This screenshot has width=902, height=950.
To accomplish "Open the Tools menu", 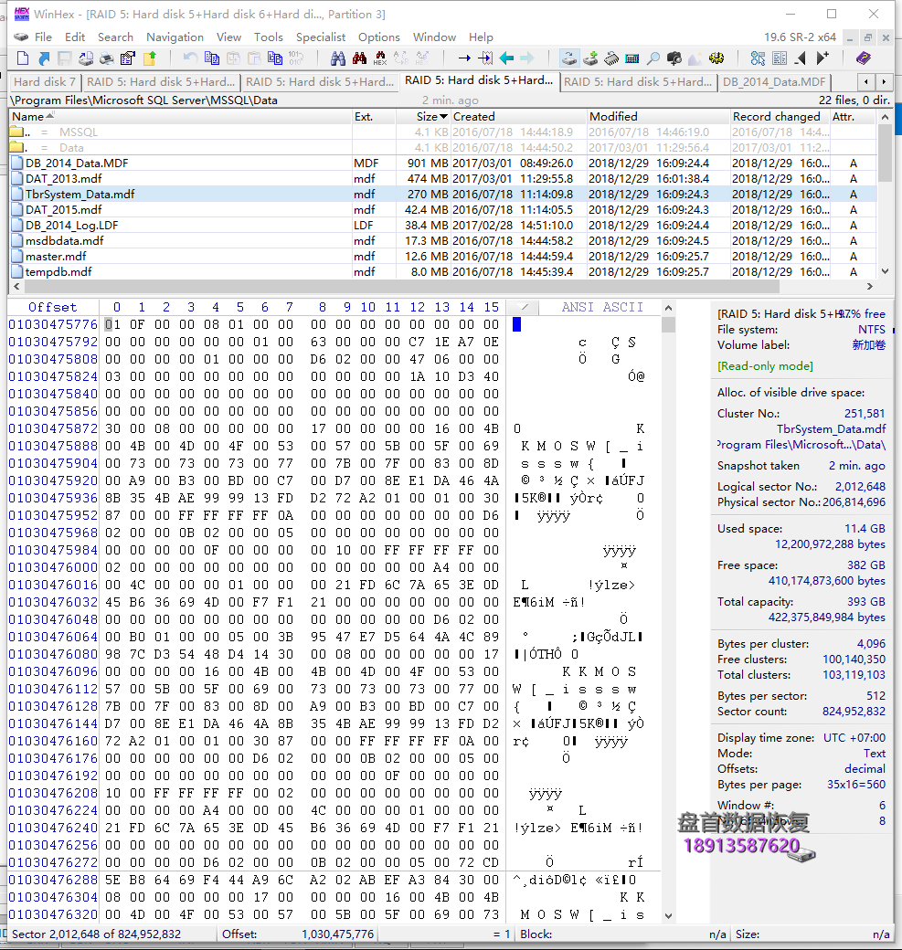I will [x=269, y=37].
